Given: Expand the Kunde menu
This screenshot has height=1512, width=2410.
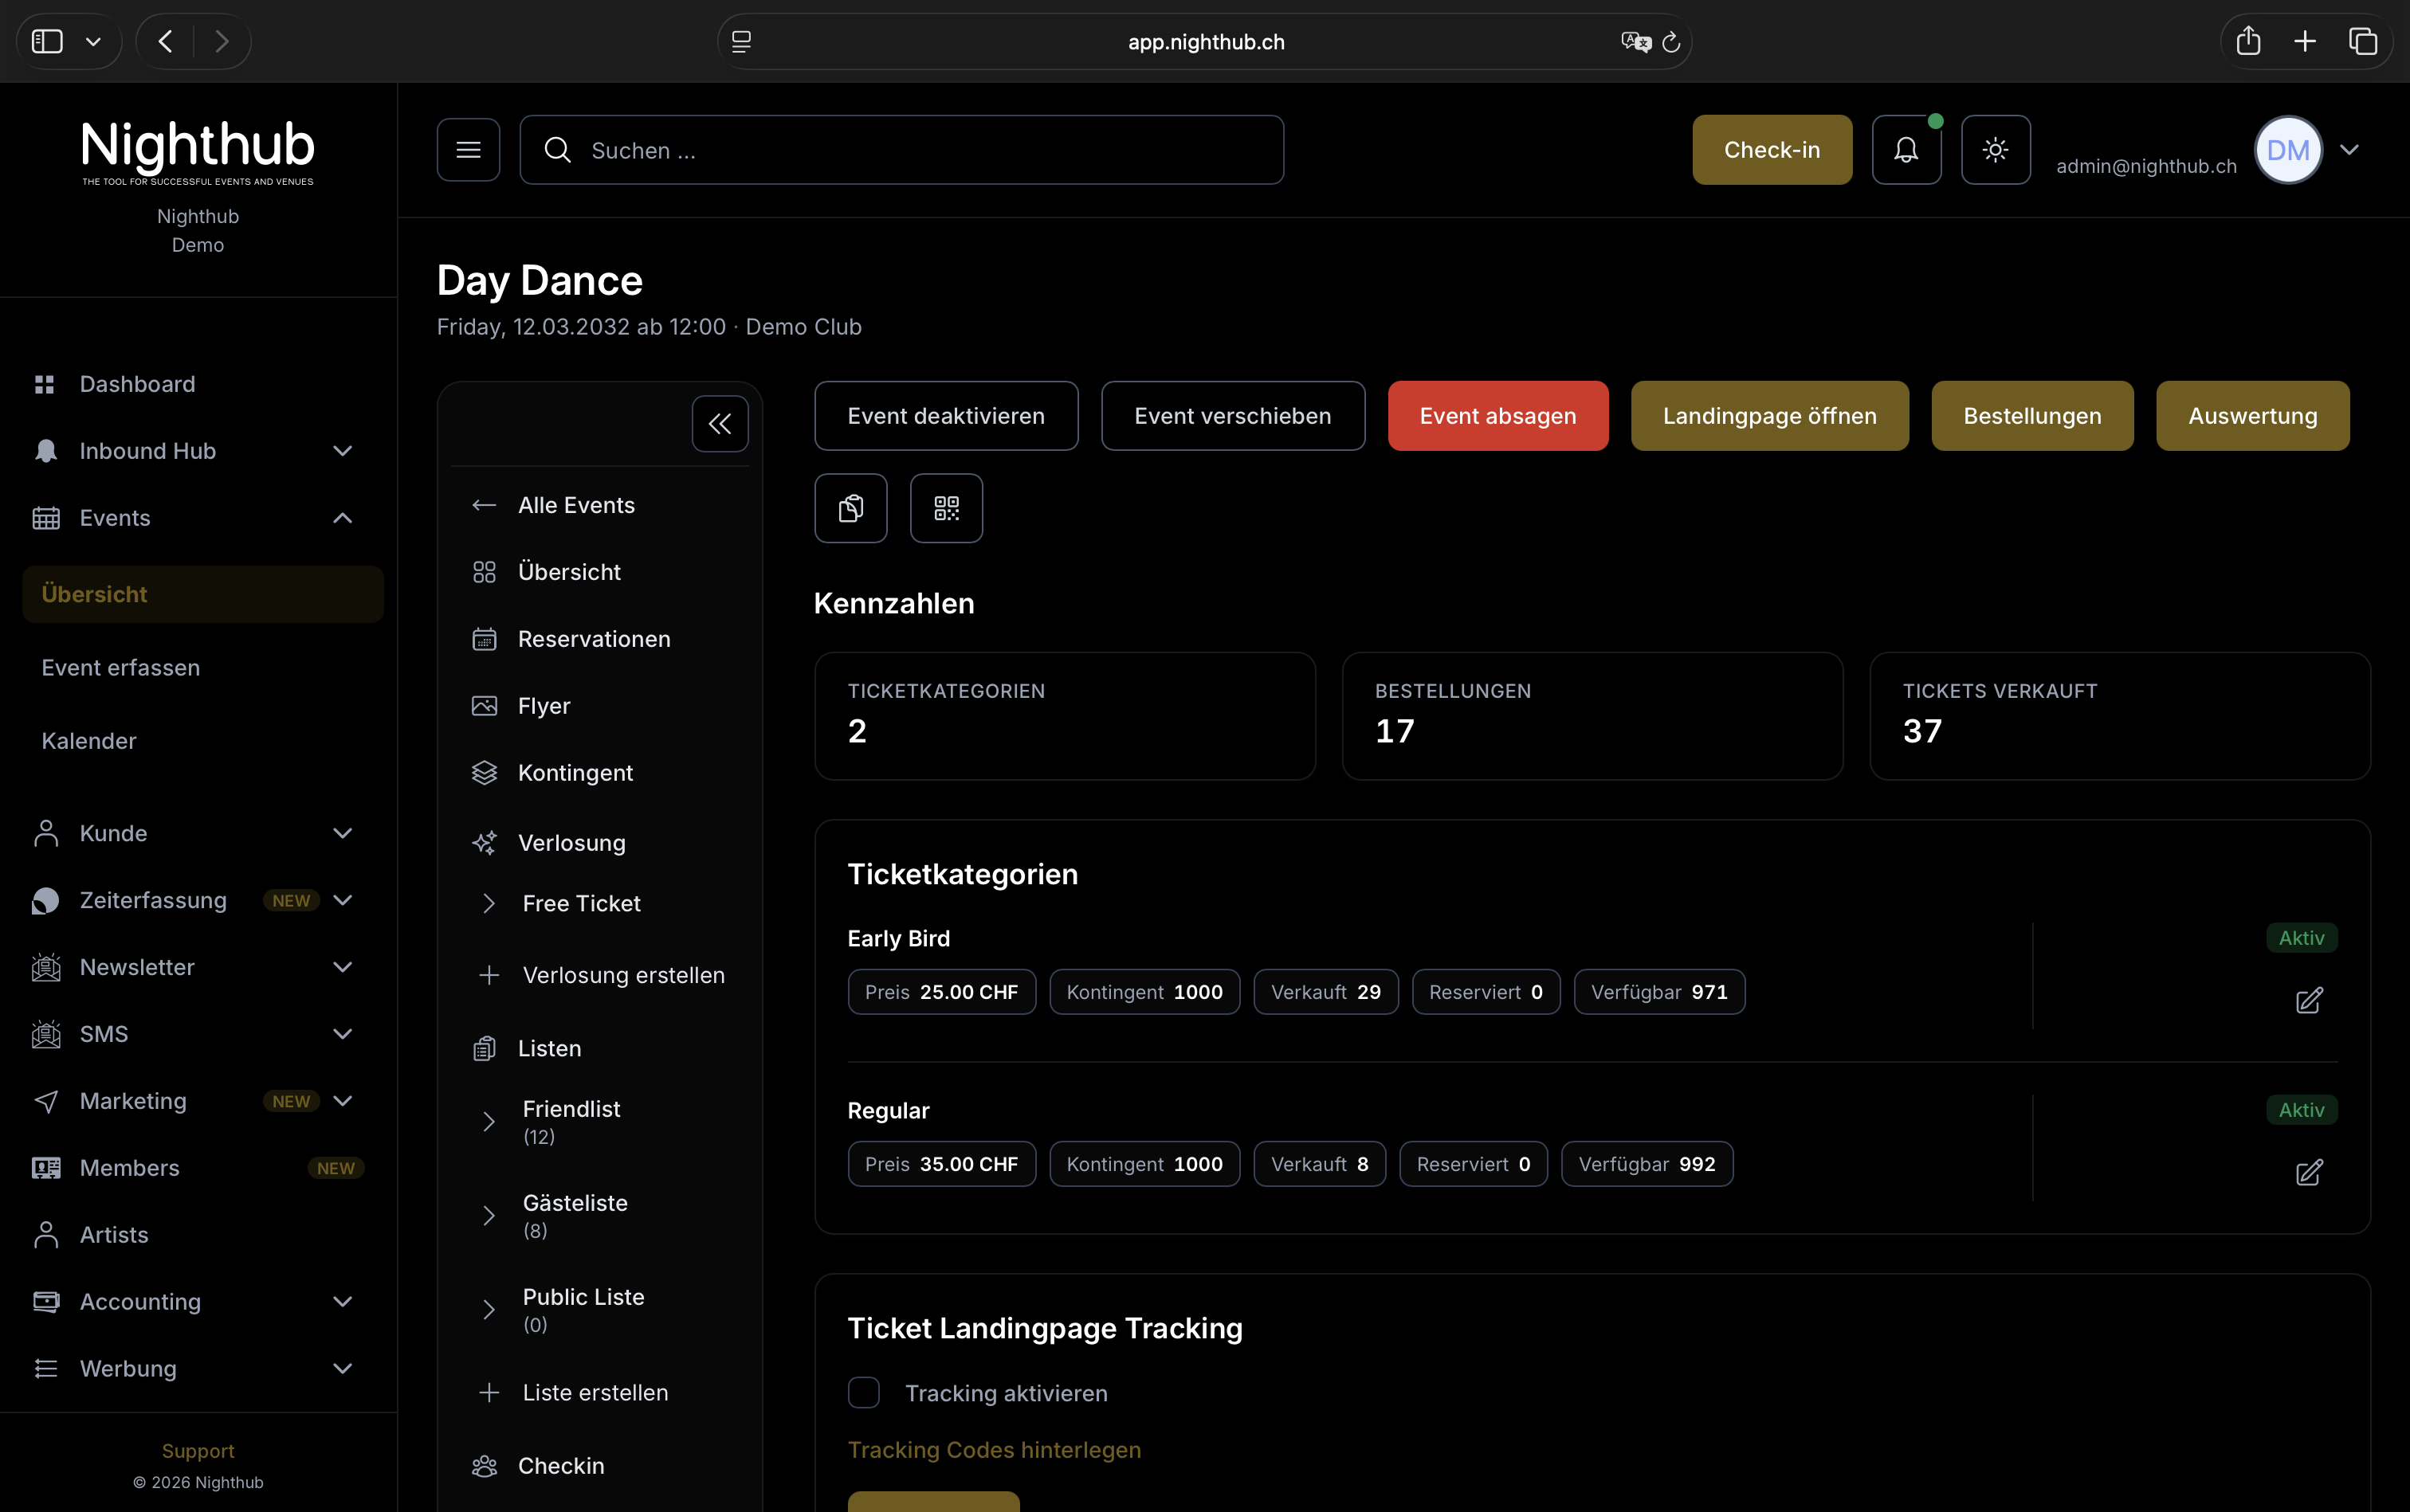Looking at the screenshot, I should pyautogui.click(x=342, y=833).
